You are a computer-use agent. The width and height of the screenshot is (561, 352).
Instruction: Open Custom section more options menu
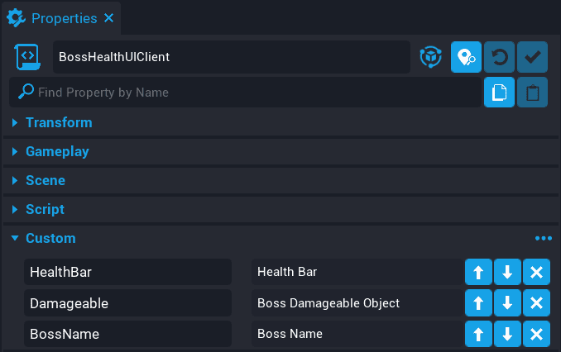tap(543, 239)
